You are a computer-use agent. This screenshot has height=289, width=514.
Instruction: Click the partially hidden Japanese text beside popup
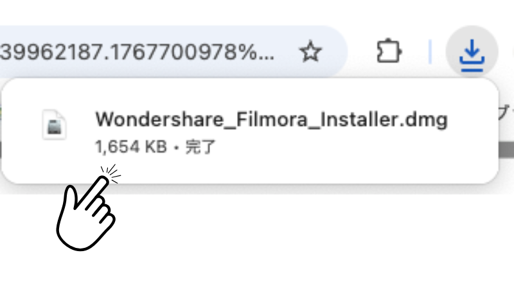pos(507,114)
